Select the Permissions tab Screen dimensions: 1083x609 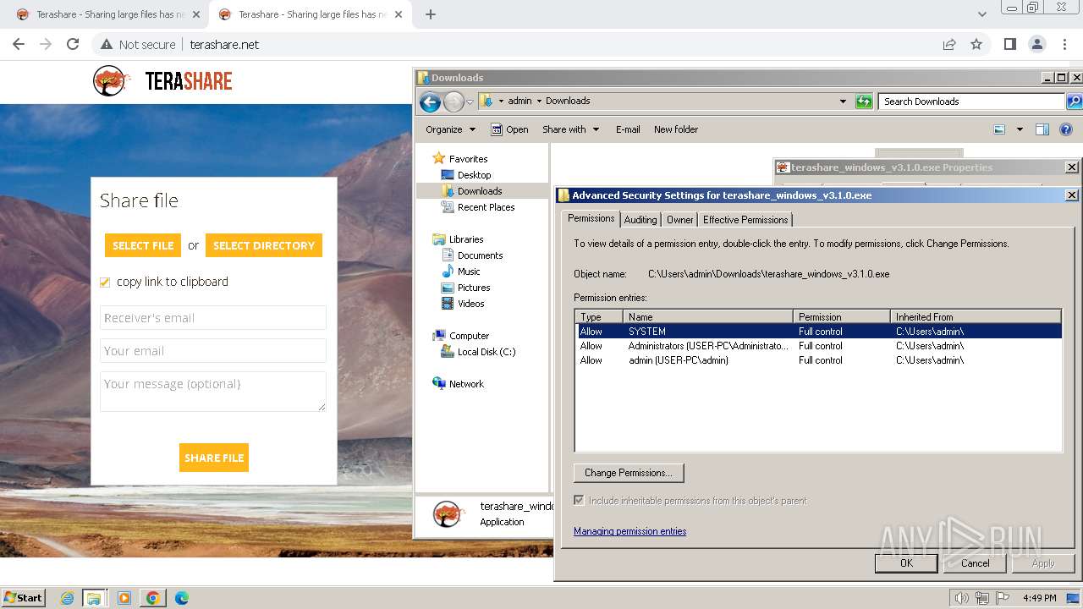591,218
